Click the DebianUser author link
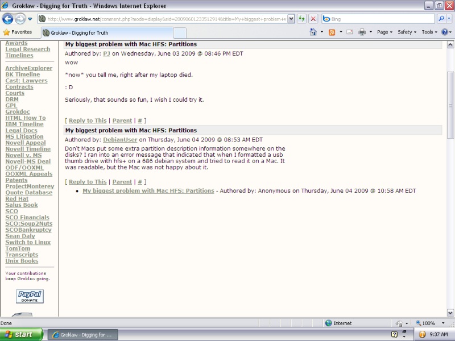 tap(120, 140)
